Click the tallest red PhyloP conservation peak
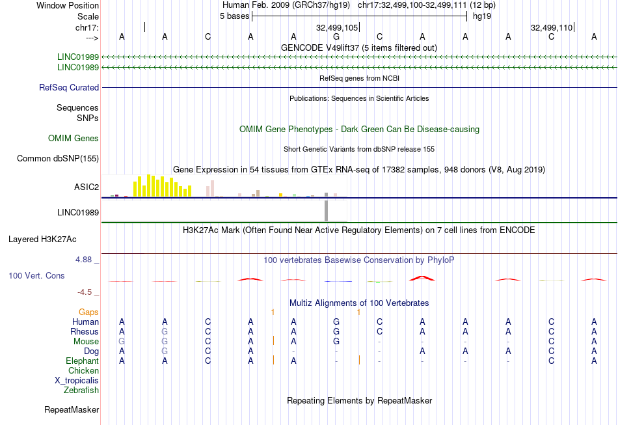This screenshot has height=425, width=618. 422,278
